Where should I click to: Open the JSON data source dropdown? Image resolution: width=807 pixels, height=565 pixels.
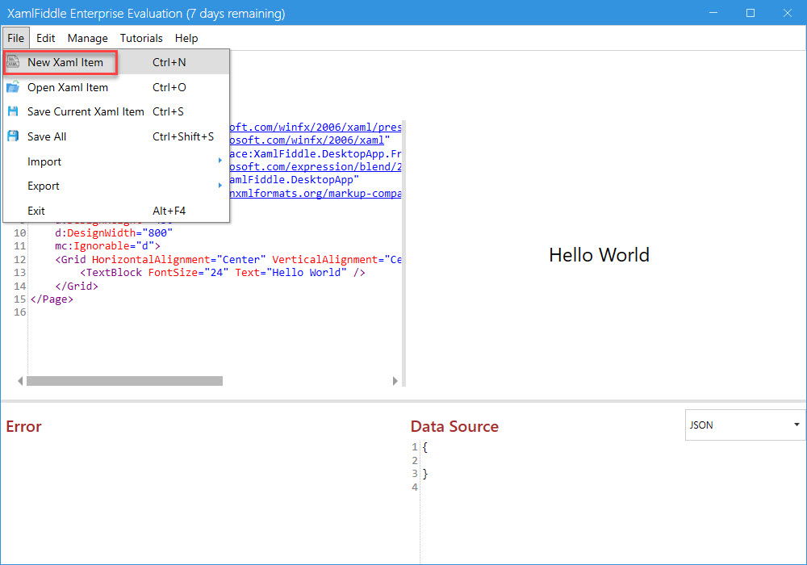[x=745, y=425]
